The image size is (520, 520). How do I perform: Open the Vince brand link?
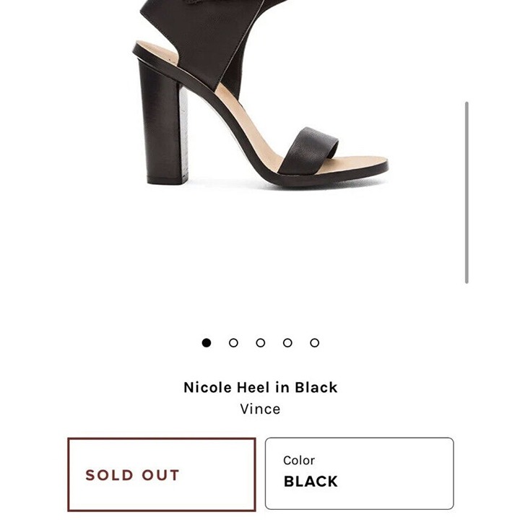[x=260, y=409]
